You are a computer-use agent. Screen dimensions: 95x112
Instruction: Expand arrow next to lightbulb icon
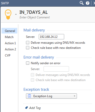[x=16, y=14]
